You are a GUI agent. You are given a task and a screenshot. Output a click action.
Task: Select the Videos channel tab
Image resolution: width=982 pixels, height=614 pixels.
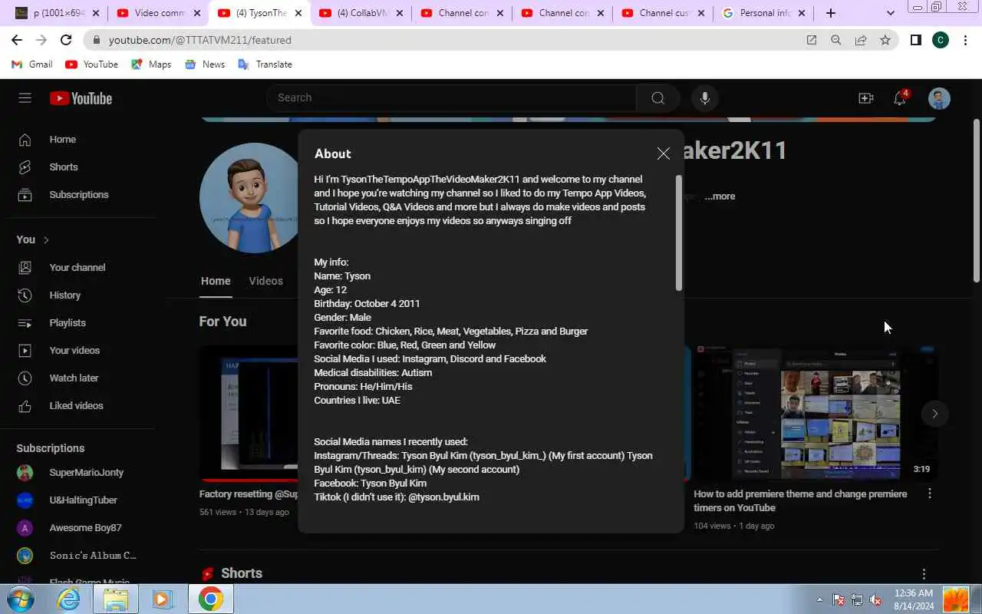(x=265, y=281)
